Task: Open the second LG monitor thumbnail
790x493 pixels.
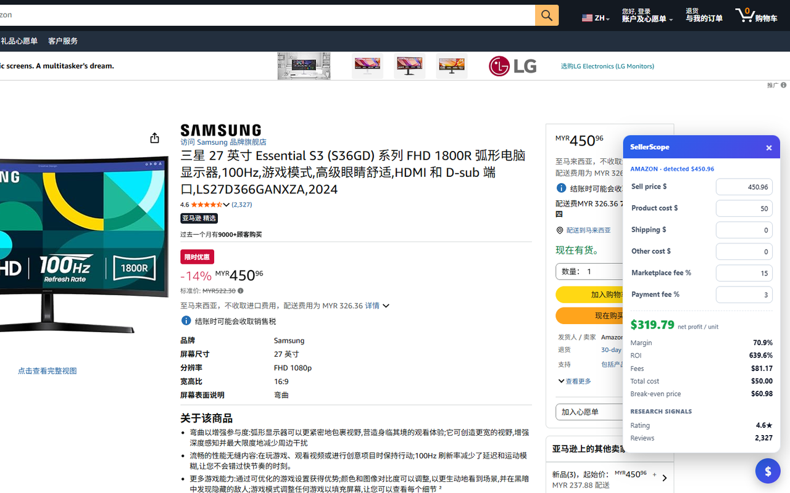Action: click(367, 66)
